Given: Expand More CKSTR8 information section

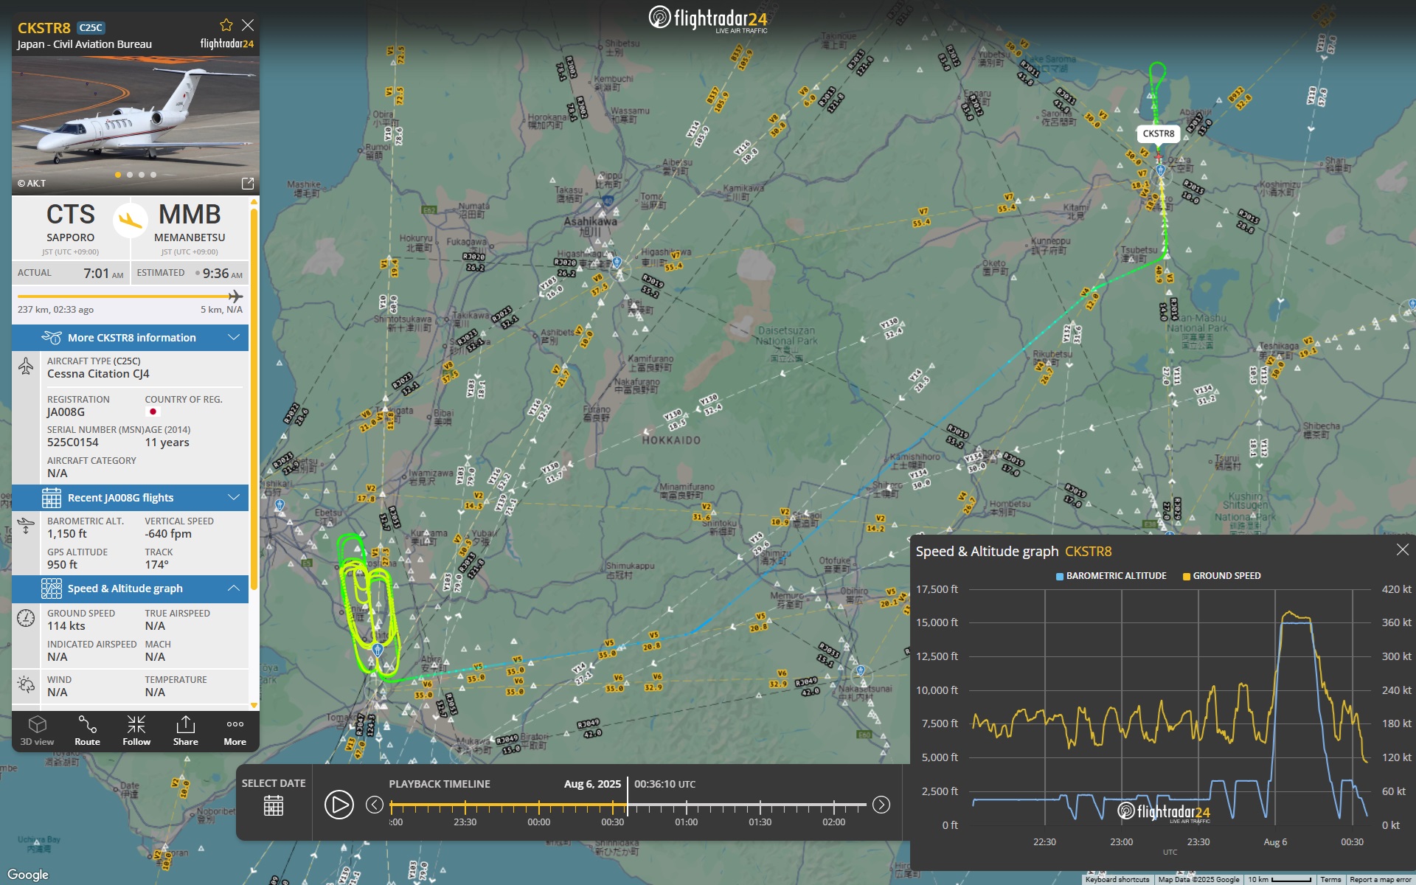Looking at the screenshot, I should (130, 338).
